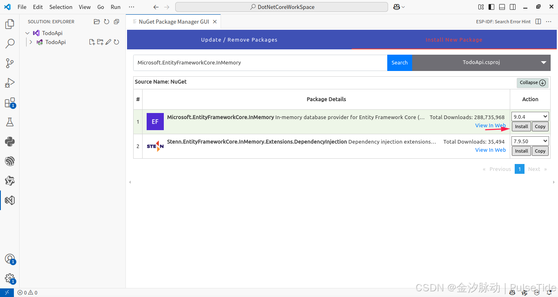The image size is (558, 297).
Task: Rename the TodoApi project with pencil icon
Action: tap(108, 42)
